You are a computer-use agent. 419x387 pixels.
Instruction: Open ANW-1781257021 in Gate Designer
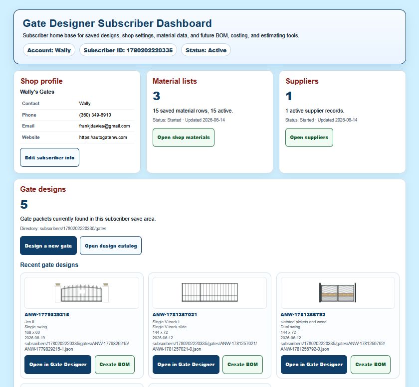pos(186,364)
